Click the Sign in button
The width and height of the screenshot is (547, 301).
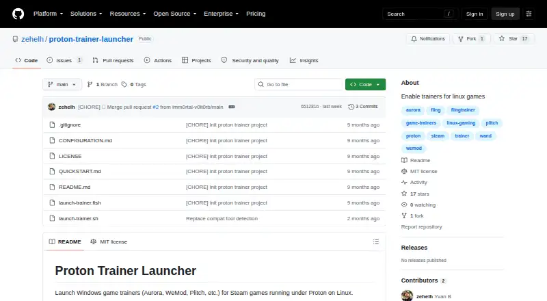pos(475,14)
